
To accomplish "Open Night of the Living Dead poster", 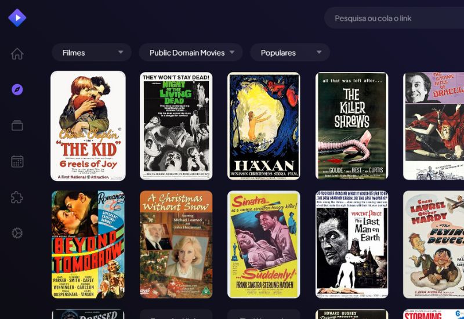I will [x=176, y=126].
